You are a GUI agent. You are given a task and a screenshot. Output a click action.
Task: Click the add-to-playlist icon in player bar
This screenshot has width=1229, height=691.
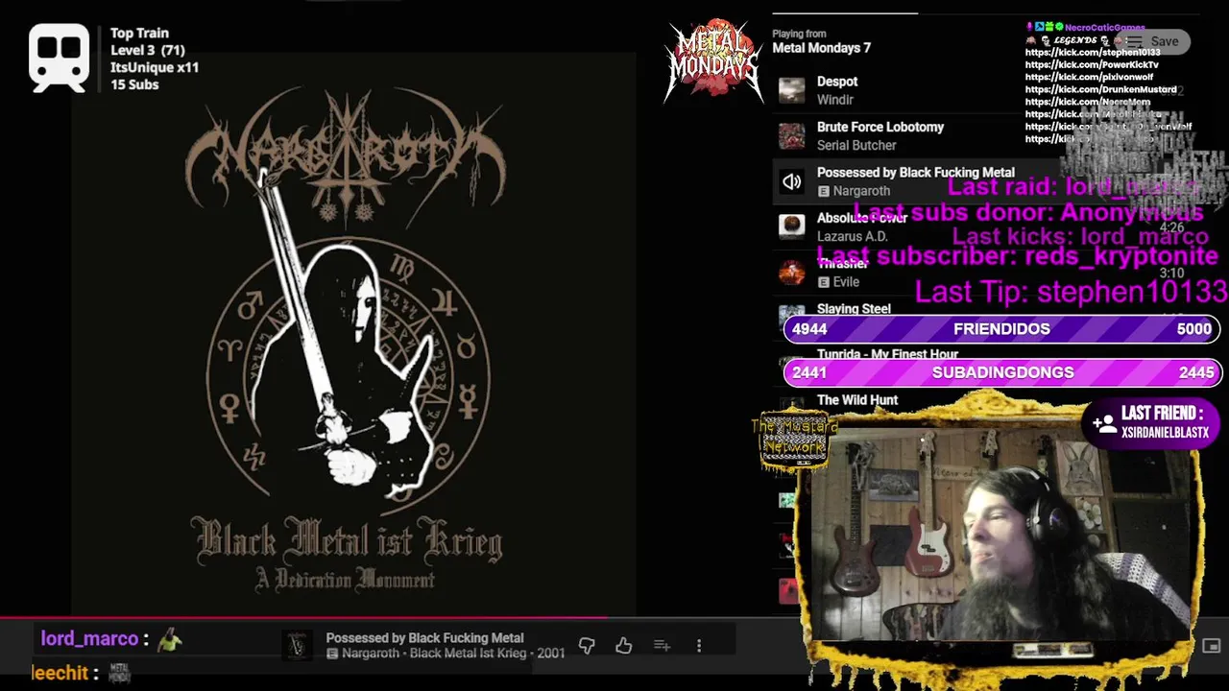[x=662, y=646]
